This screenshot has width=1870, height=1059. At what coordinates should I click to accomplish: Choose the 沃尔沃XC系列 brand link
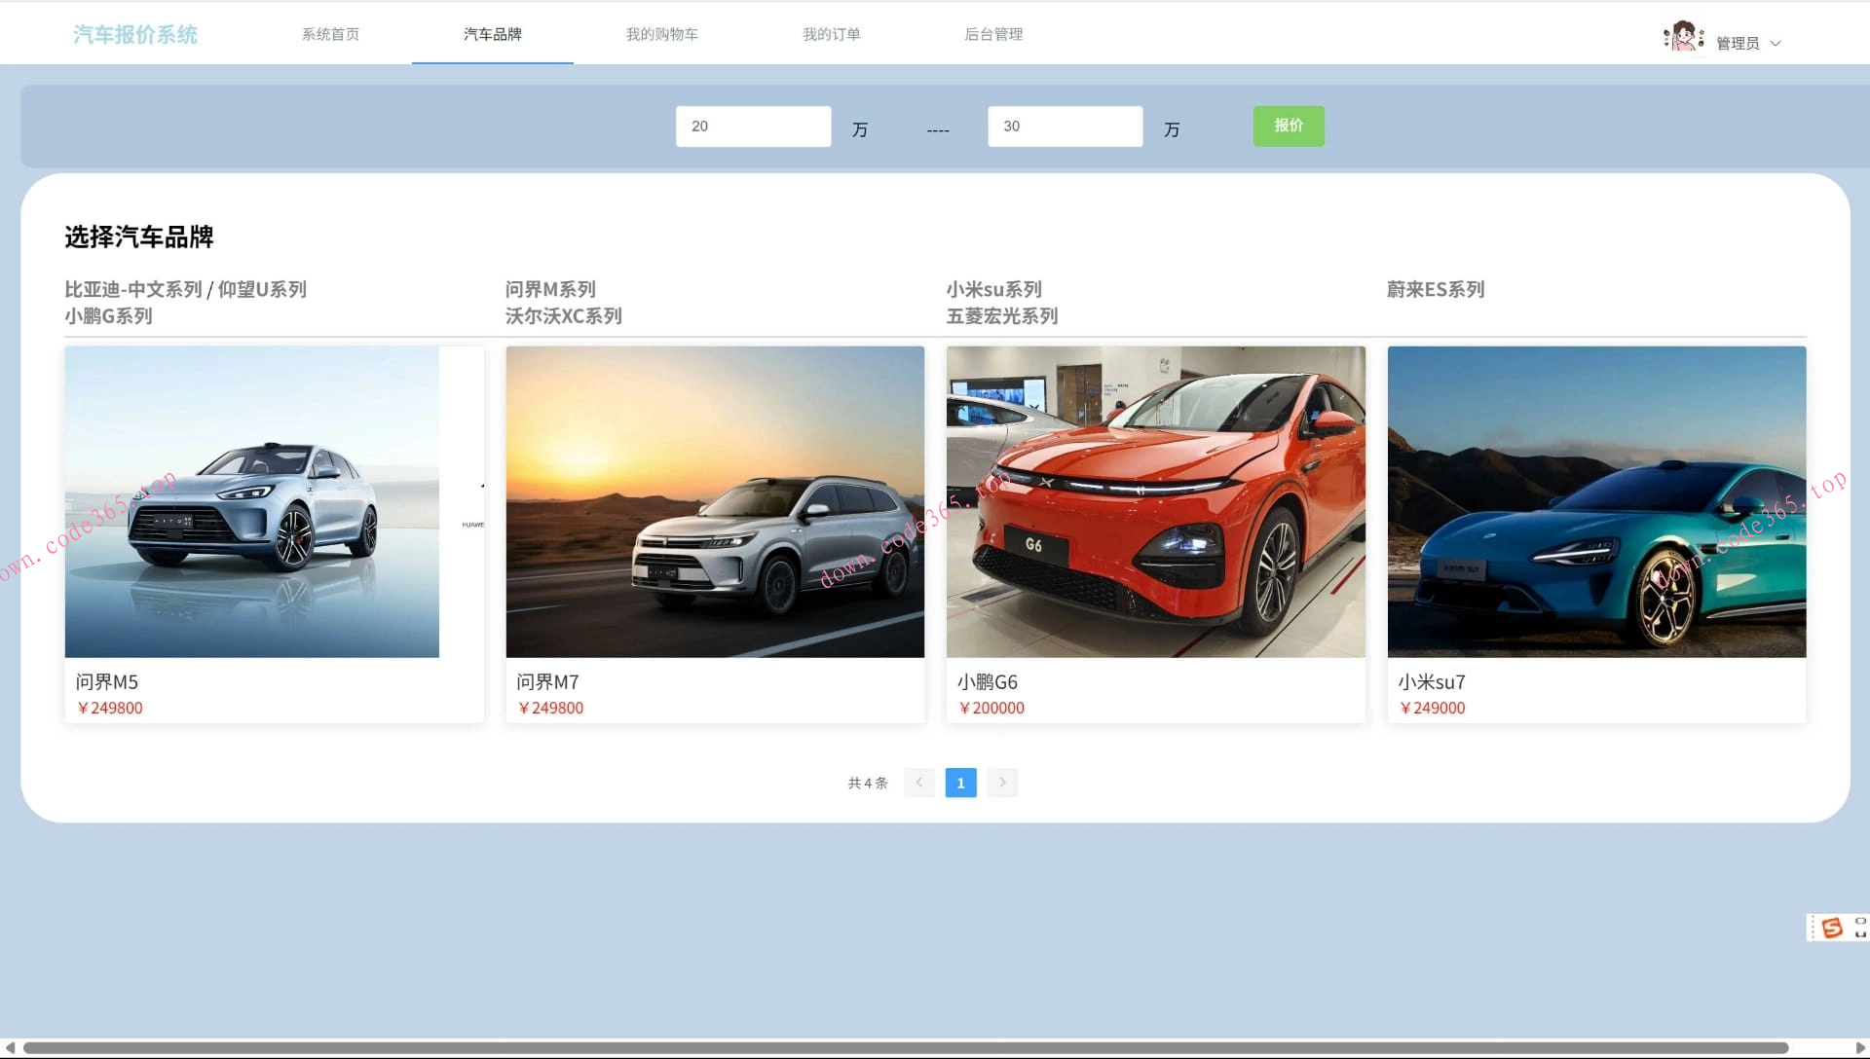(563, 316)
